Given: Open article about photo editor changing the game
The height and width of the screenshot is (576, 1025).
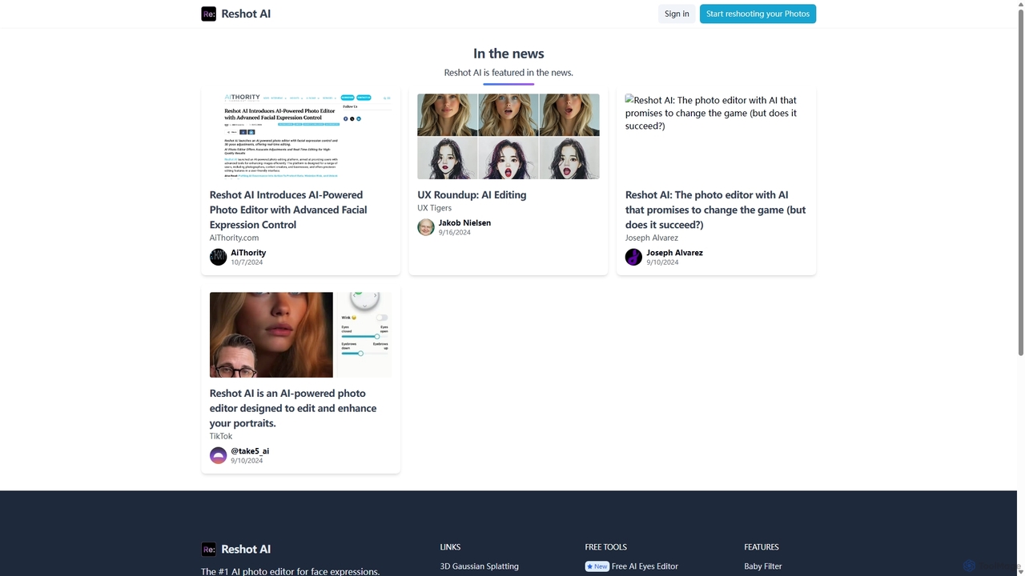Looking at the screenshot, I should [x=715, y=210].
